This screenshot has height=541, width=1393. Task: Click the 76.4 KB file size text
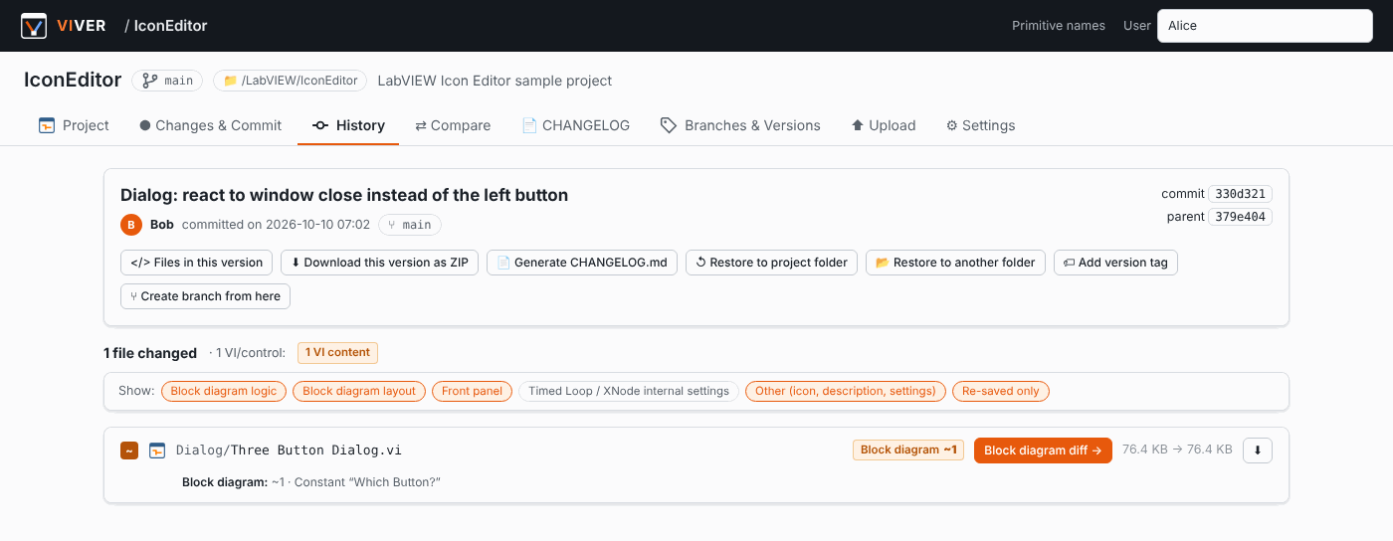(1177, 451)
